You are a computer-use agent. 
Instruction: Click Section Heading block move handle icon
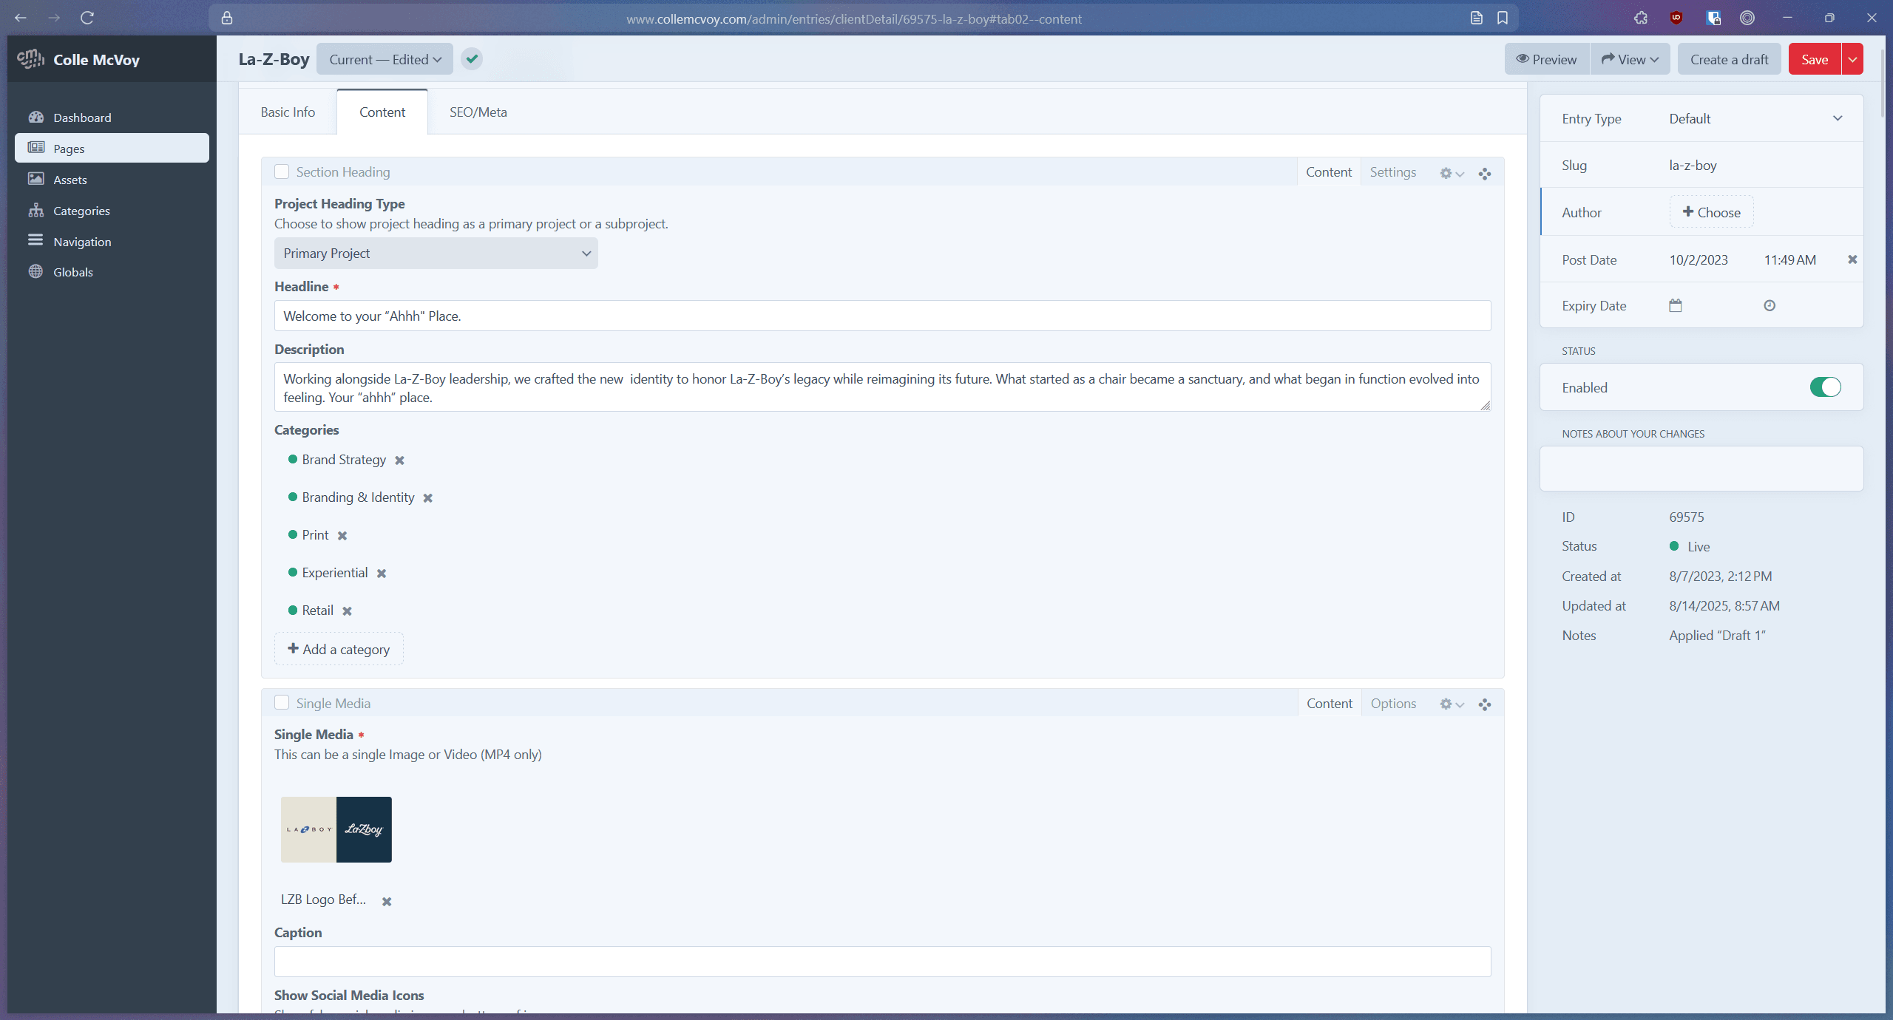point(1484,174)
